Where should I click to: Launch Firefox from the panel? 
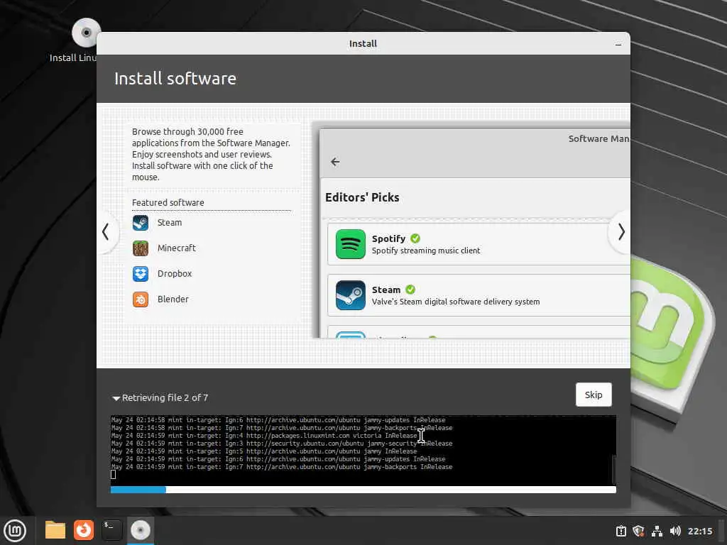(84, 530)
